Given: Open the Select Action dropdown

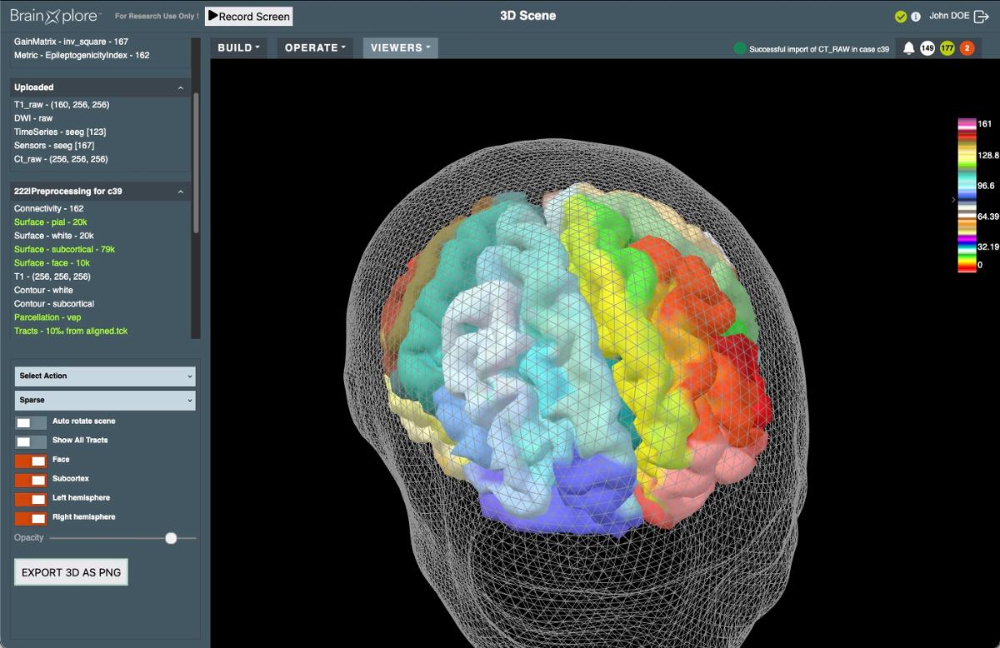Looking at the screenshot, I should (105, 376).
